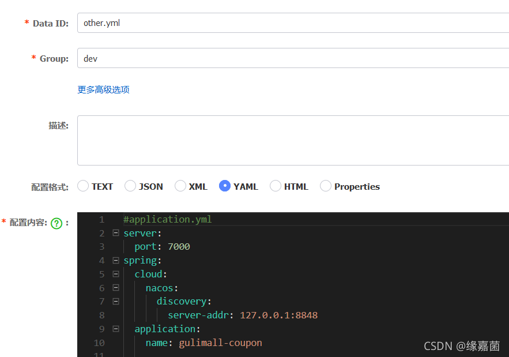Select the HTML format radio button
Screen dimensions: 509x357
click(276, 186)
